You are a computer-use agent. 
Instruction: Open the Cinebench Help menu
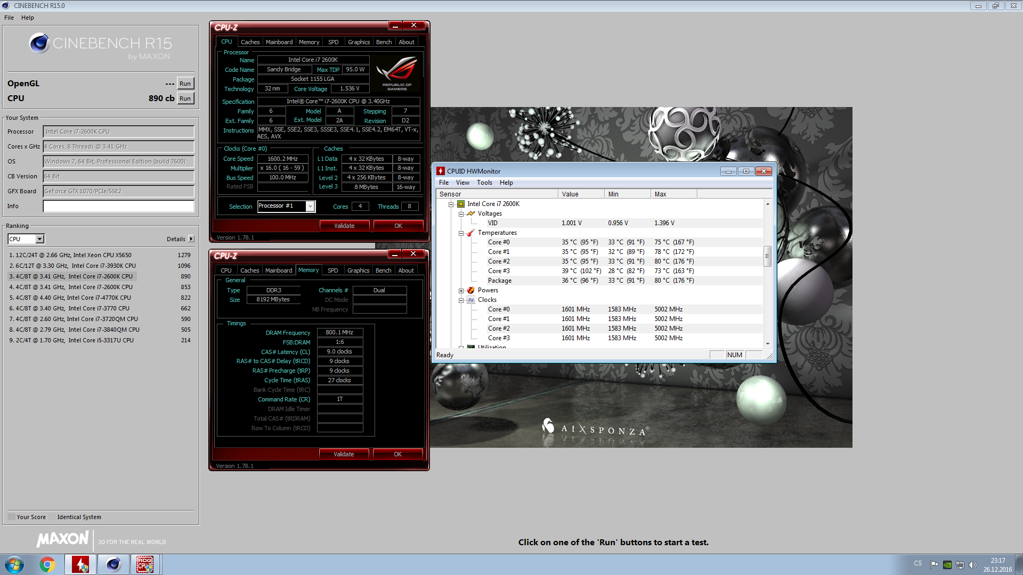(28, 18)
